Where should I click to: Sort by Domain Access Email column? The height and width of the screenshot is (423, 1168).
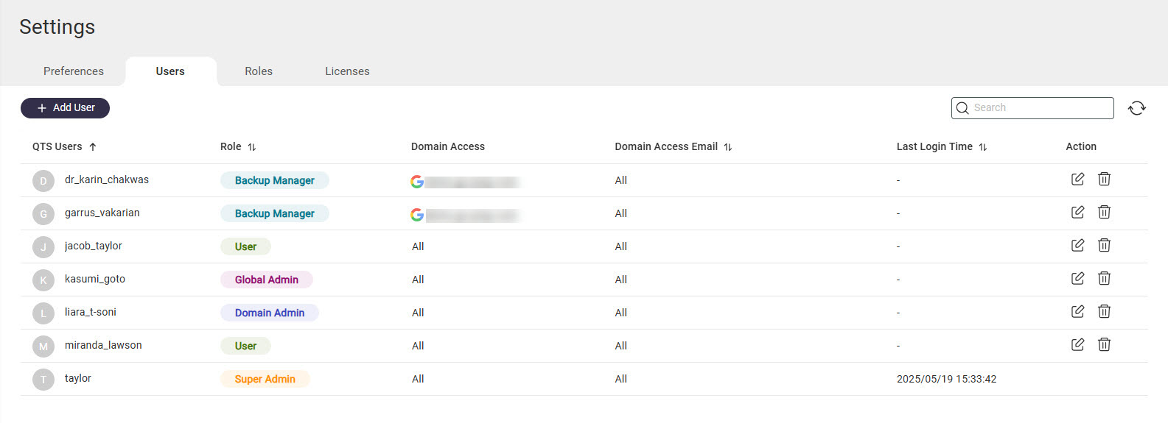(x=727, y=147)
